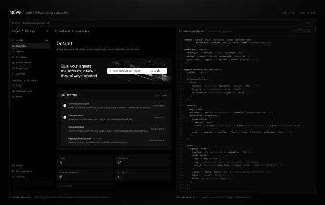Viewport: 325px width, 205px height.
Task: Open Documentation in the sidebar
Action: [x=31, y=171]
